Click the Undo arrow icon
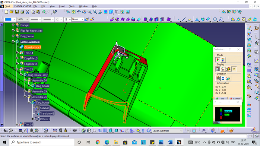Image resolution: width=260 pixels, height=146 pixels. [x=44, y=12]
